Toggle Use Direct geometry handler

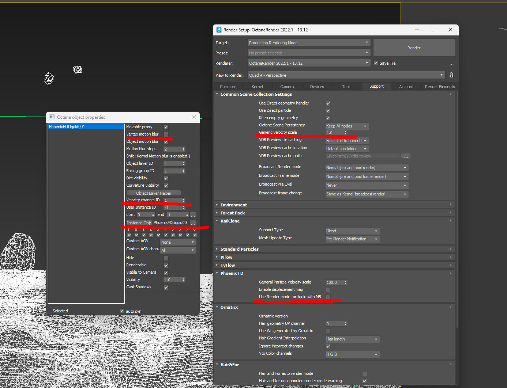[x=328, y=103]
